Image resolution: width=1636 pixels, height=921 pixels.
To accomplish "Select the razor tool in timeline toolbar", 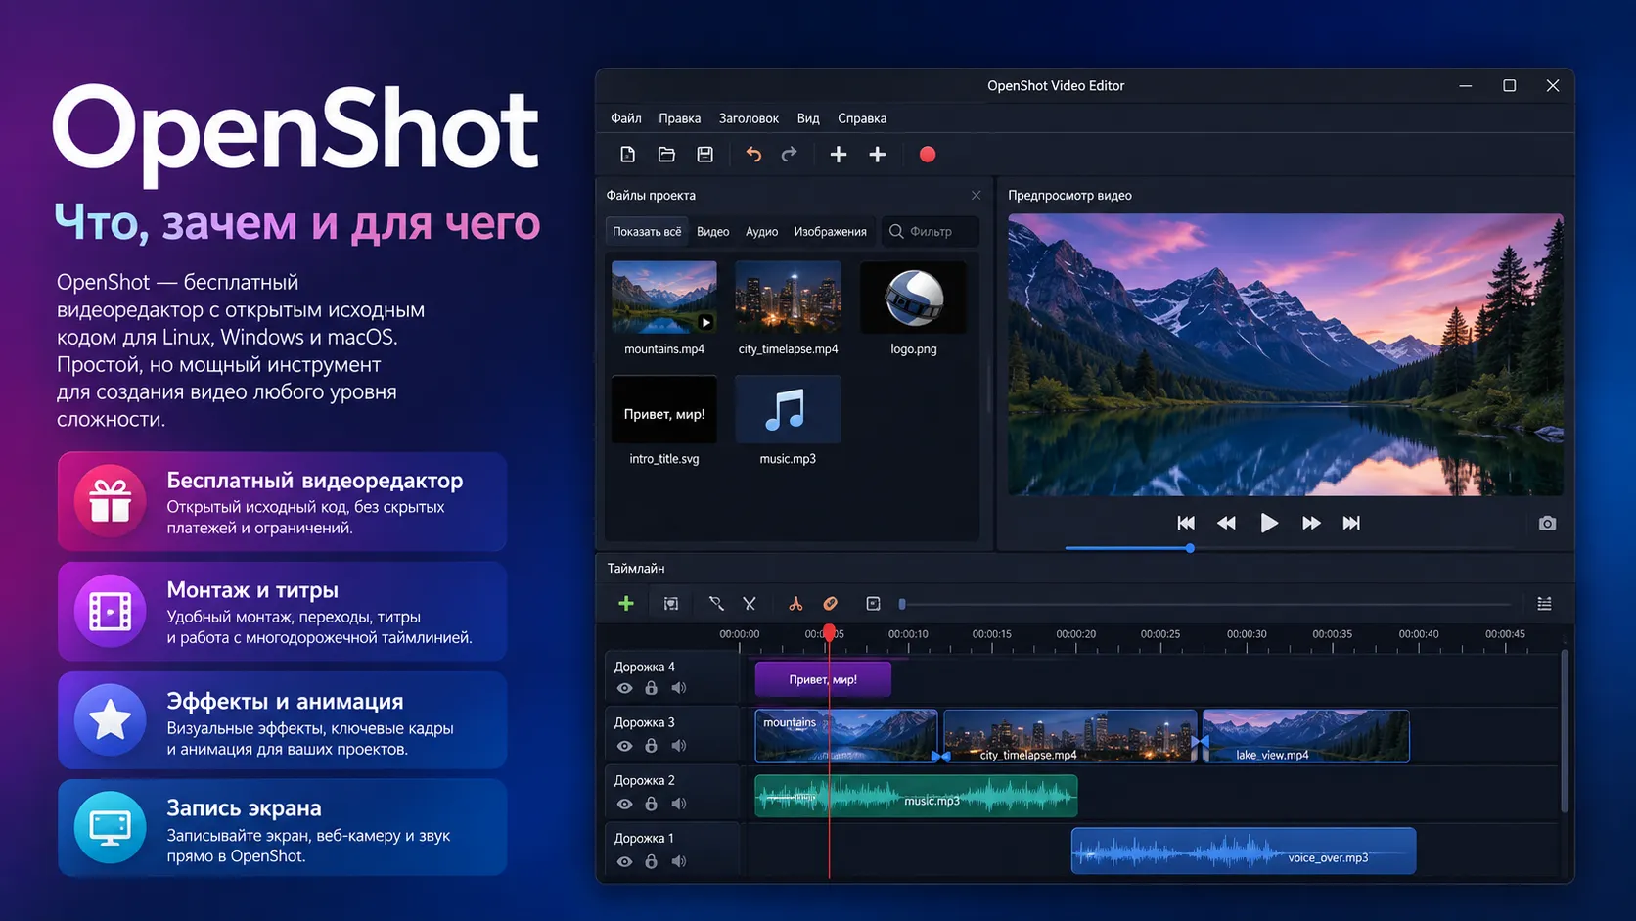I will click(x=716, y=604).
